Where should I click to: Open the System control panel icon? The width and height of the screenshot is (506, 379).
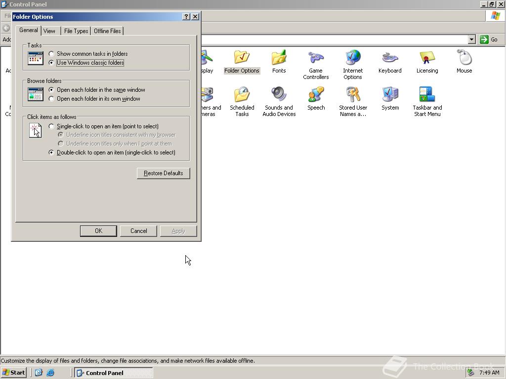click(390, 98)
